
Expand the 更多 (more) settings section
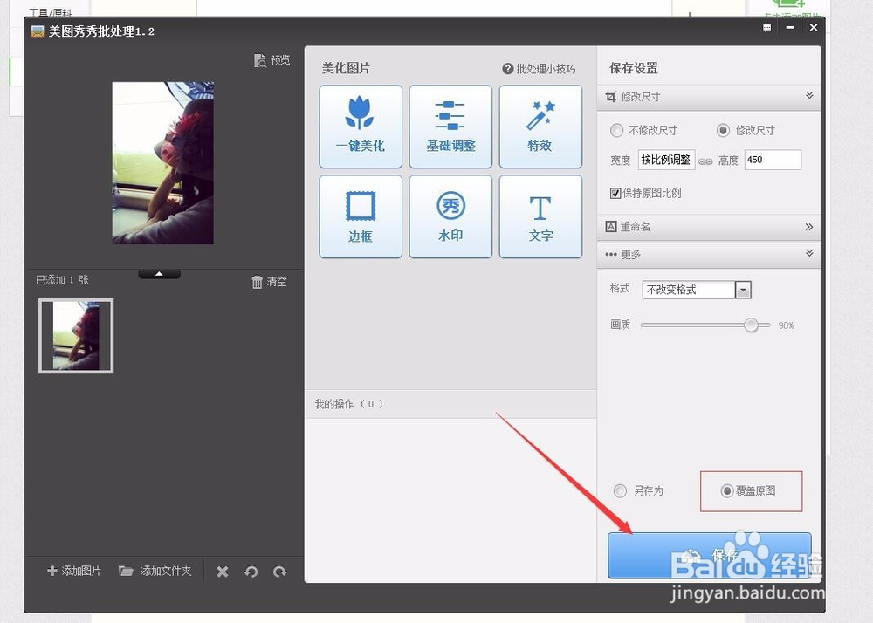click(707, 256)
